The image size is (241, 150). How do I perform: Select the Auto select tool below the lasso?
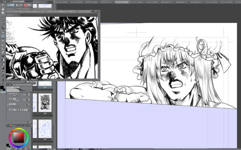3,21
